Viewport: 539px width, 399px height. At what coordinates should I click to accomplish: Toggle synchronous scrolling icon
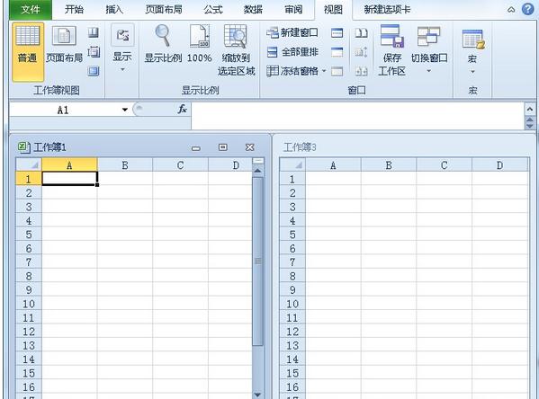(361, 52)
